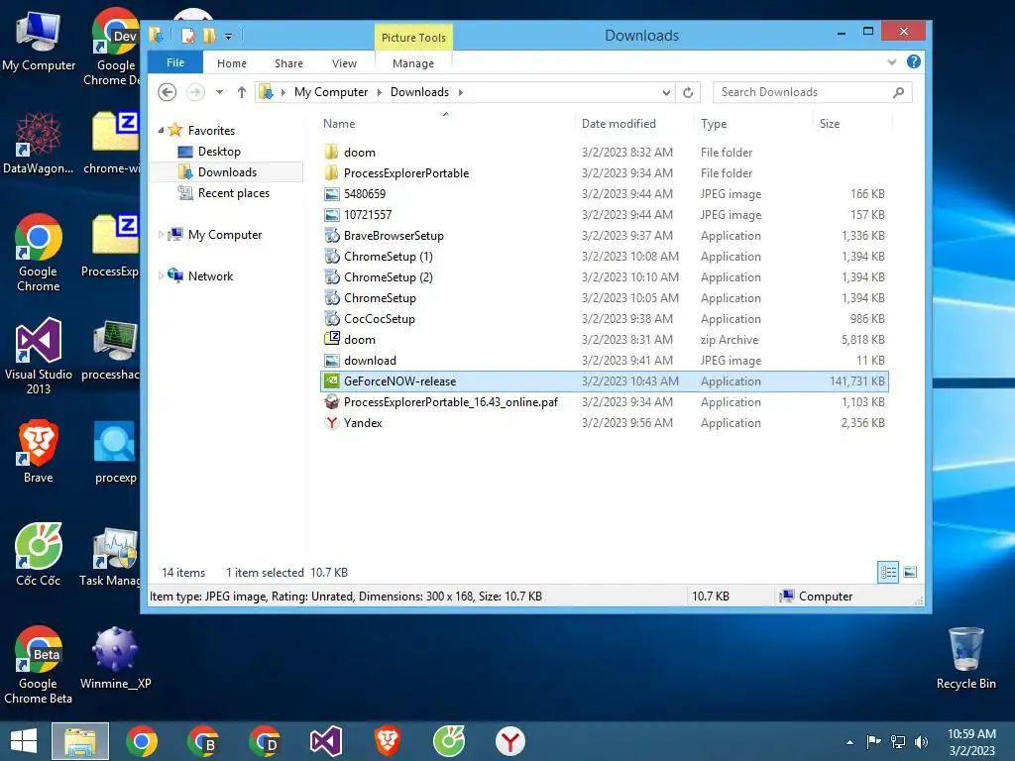This screenshot has height=761, width=1015.
Task: Click the Search Downloads input field
Action: [801, 92]
